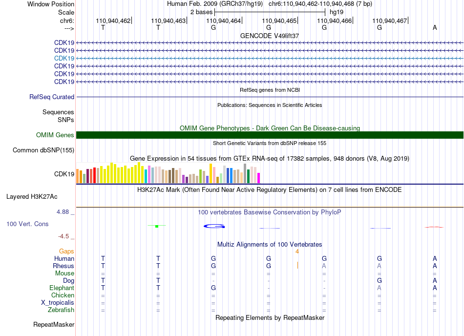Click the CDK19 label beside the GTEx chart
464x336 pixels.
coord(64,174)
